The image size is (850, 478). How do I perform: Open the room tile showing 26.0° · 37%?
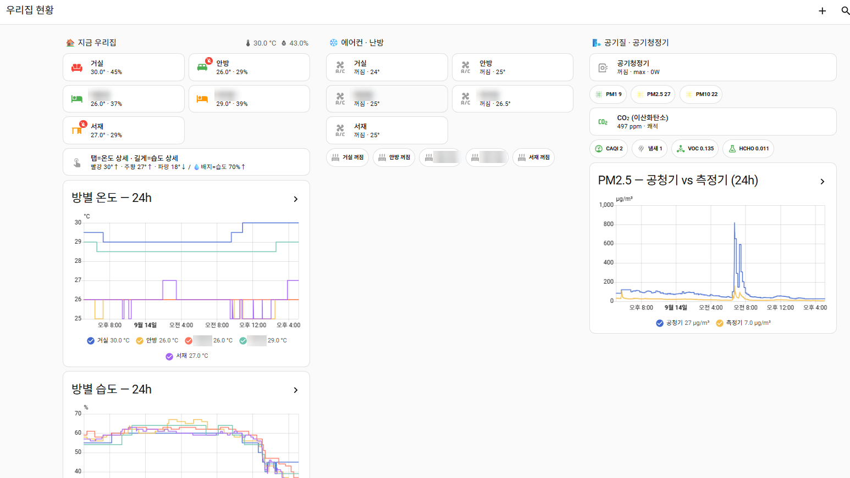[124, 99]
